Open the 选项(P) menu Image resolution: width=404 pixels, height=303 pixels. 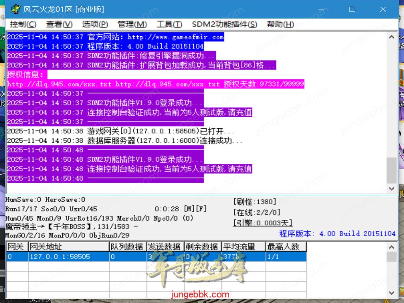(x=95, y=24)
